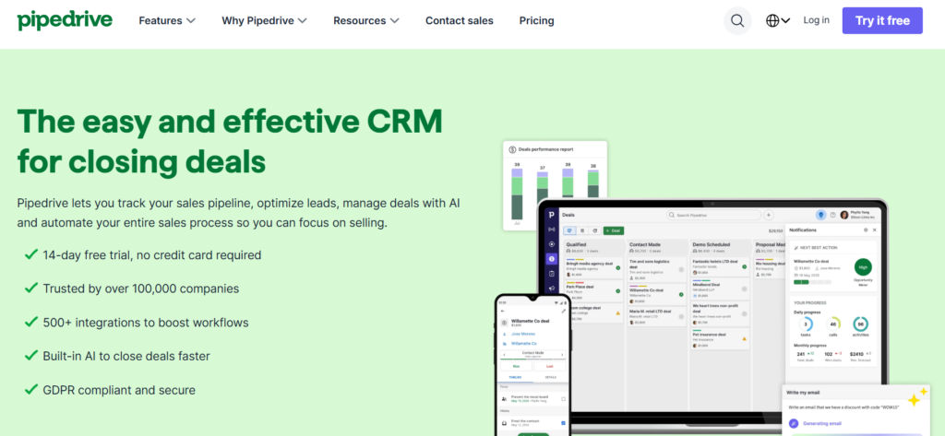Tap Jose Moreno link on phone mockup
945x436 pixels.
(x=523, y=334)
